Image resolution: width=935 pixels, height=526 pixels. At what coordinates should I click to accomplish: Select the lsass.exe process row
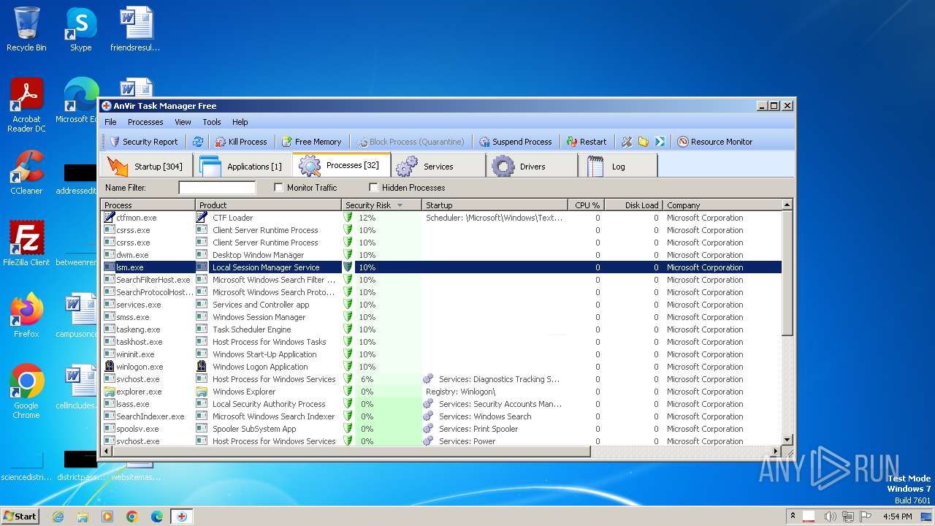click(x=441, y=404)
